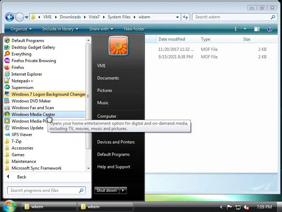The height and width of the screenshot is (212, 282).
Task: Open Explorer help question mark icon
Action: tap(269, 29)
